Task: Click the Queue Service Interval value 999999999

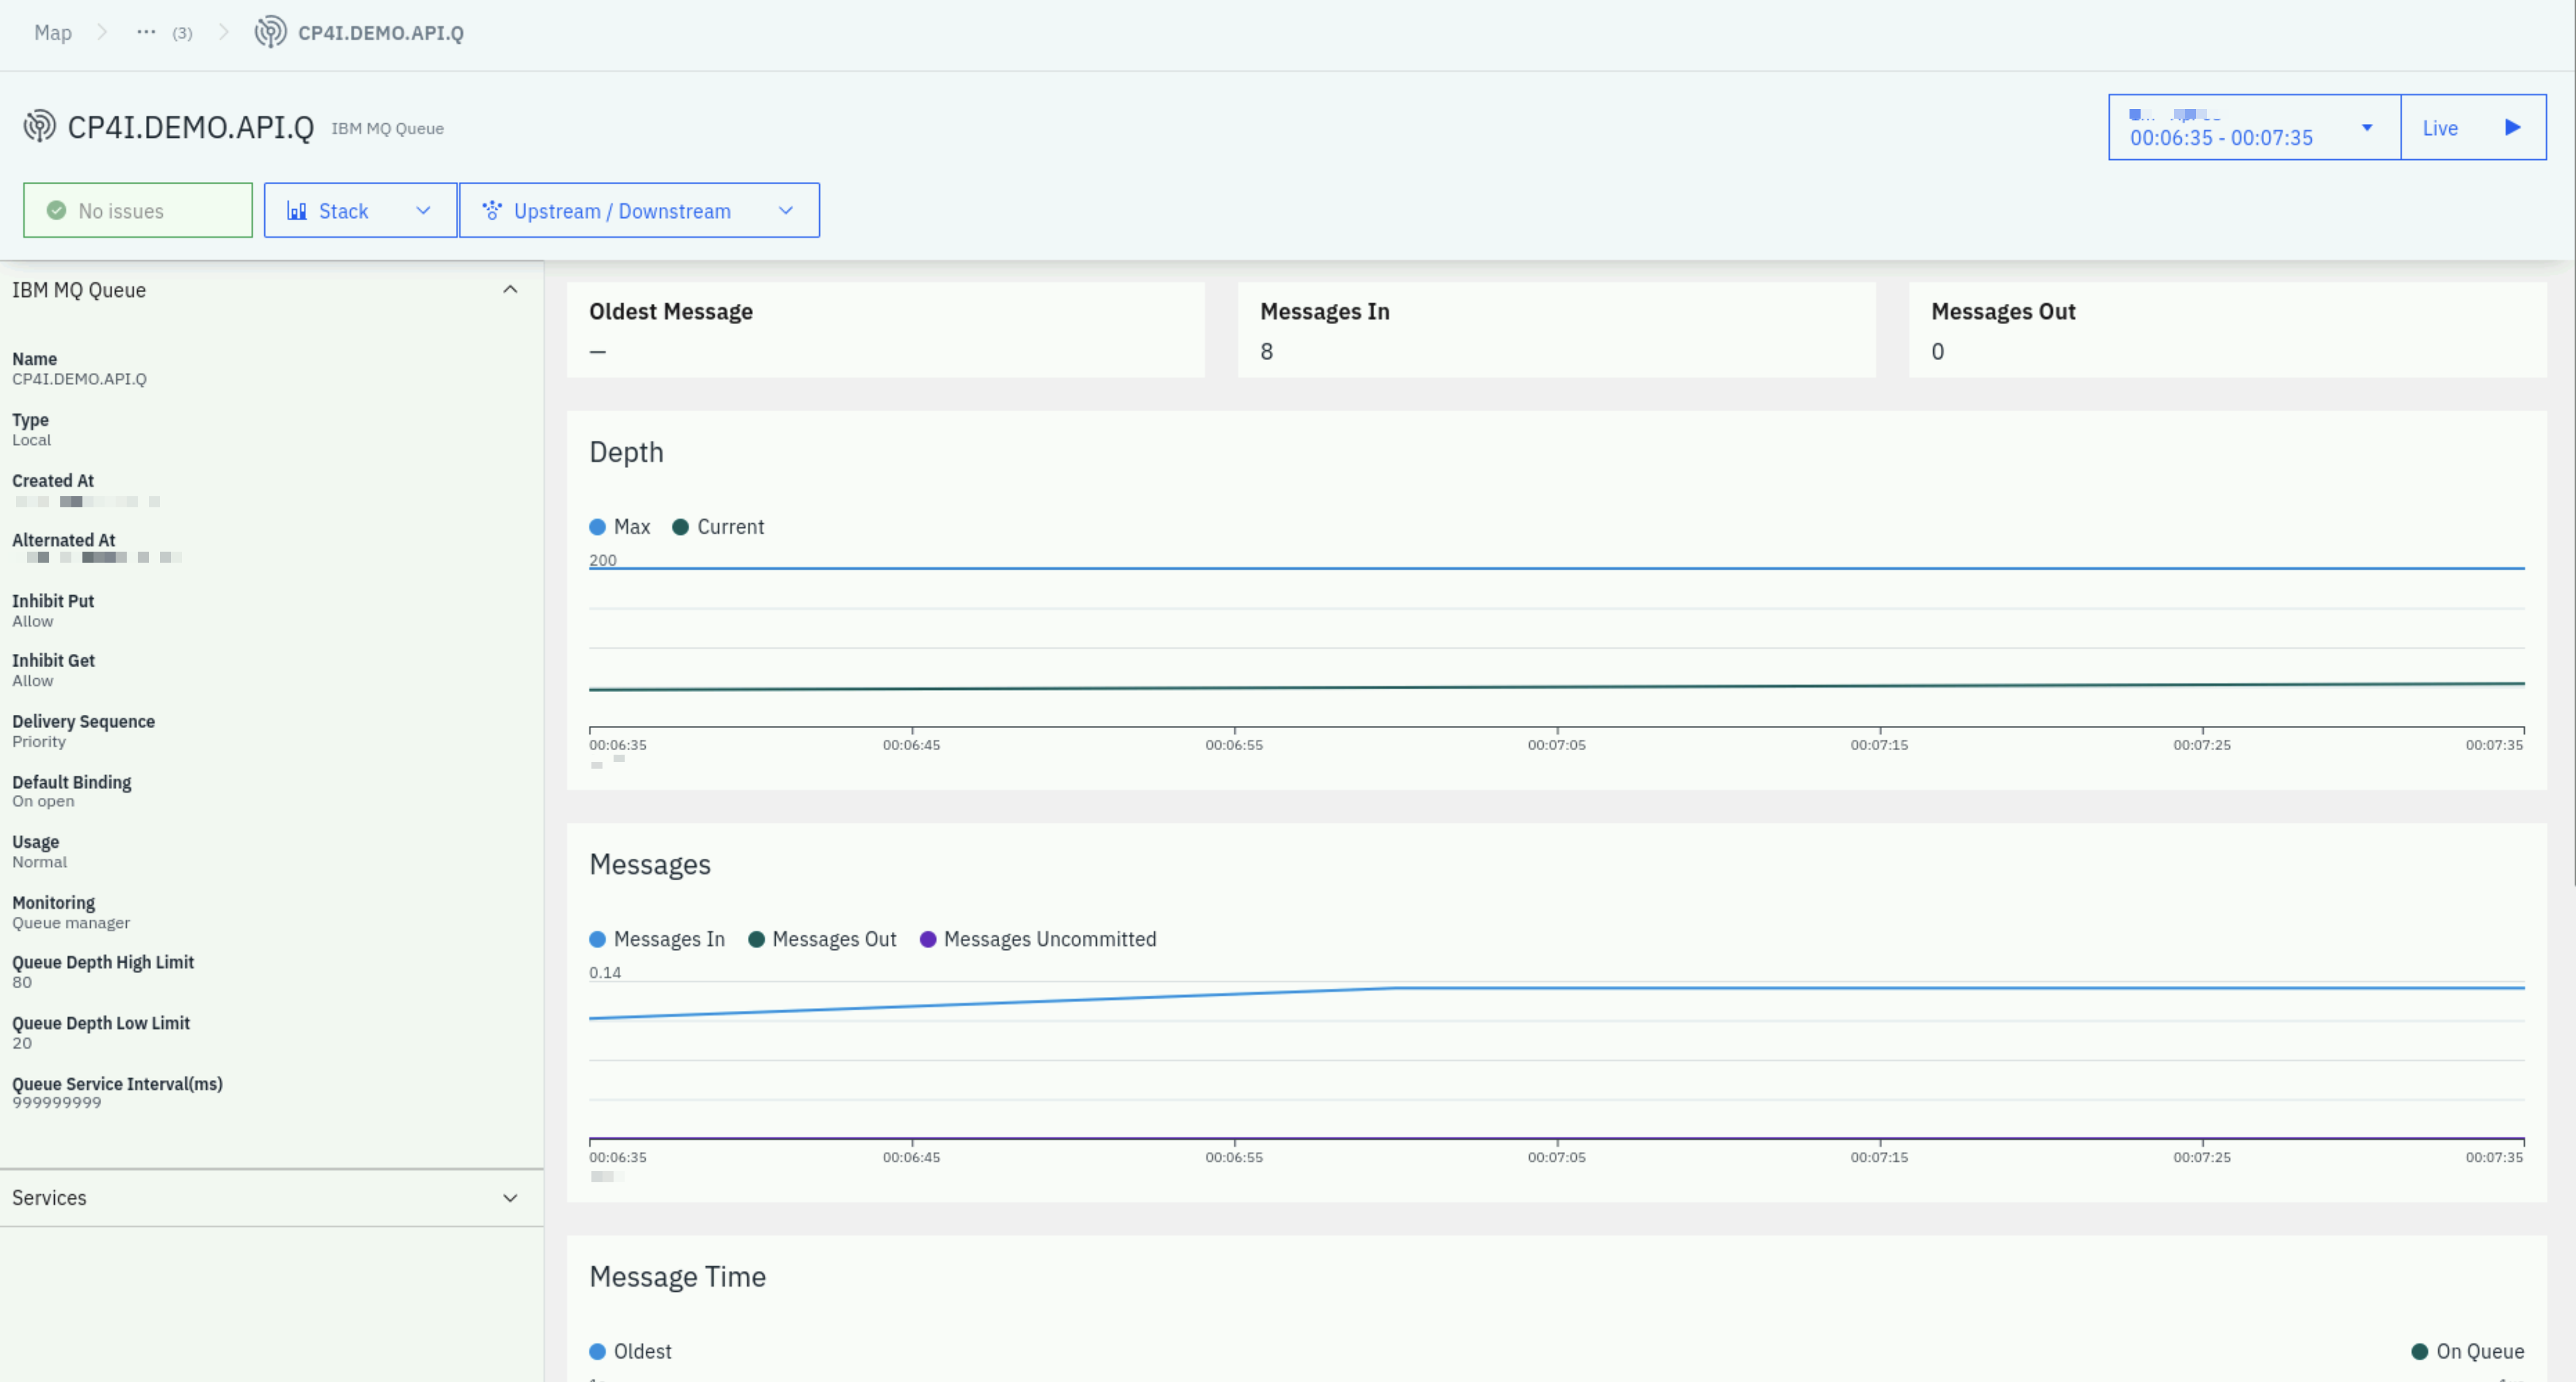Action: [57, 1102]
